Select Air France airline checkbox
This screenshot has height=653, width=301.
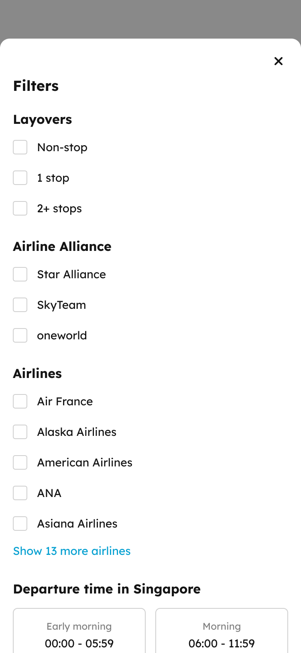(x=20, y=401)
